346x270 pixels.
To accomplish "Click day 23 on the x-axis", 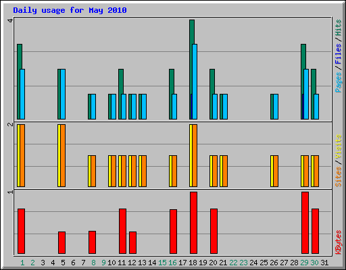I will tap(243, 263).
